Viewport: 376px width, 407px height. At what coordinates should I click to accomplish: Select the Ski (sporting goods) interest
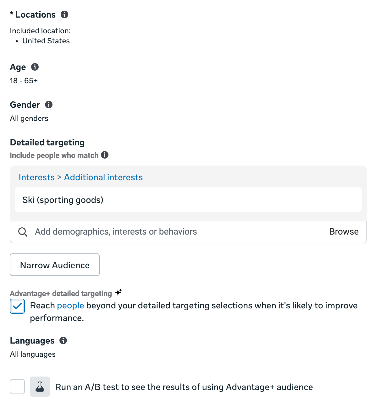click(x=63, y=200)
